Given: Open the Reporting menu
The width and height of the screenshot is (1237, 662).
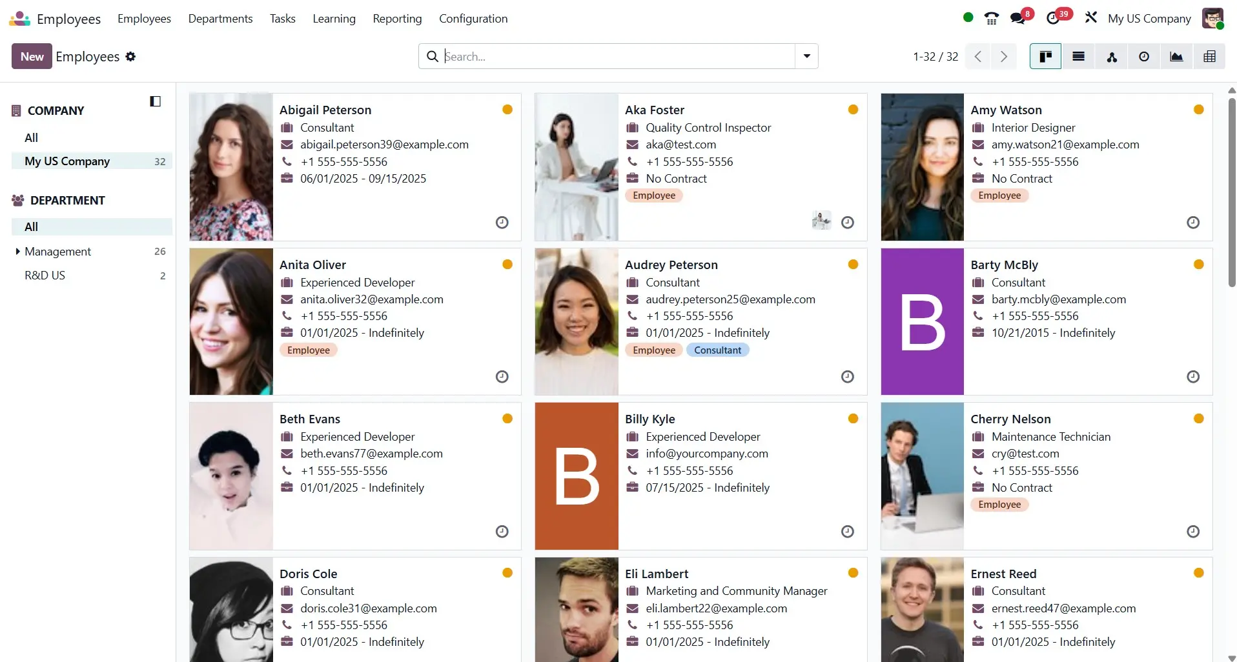Looking at the screenshot, I should [397, 19].
